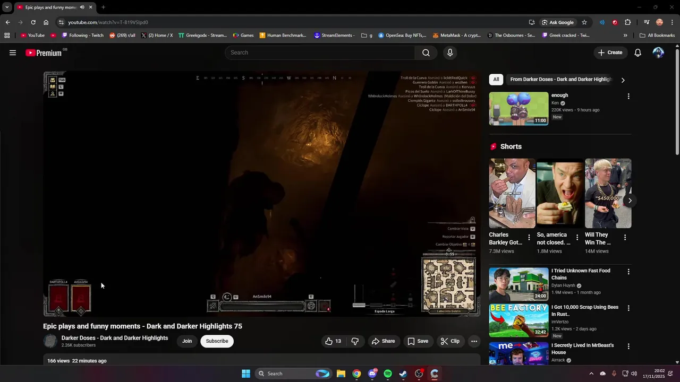Like the video with thumbs up
680x382 pixels.
pyautogui.click(x=333, y=341)
